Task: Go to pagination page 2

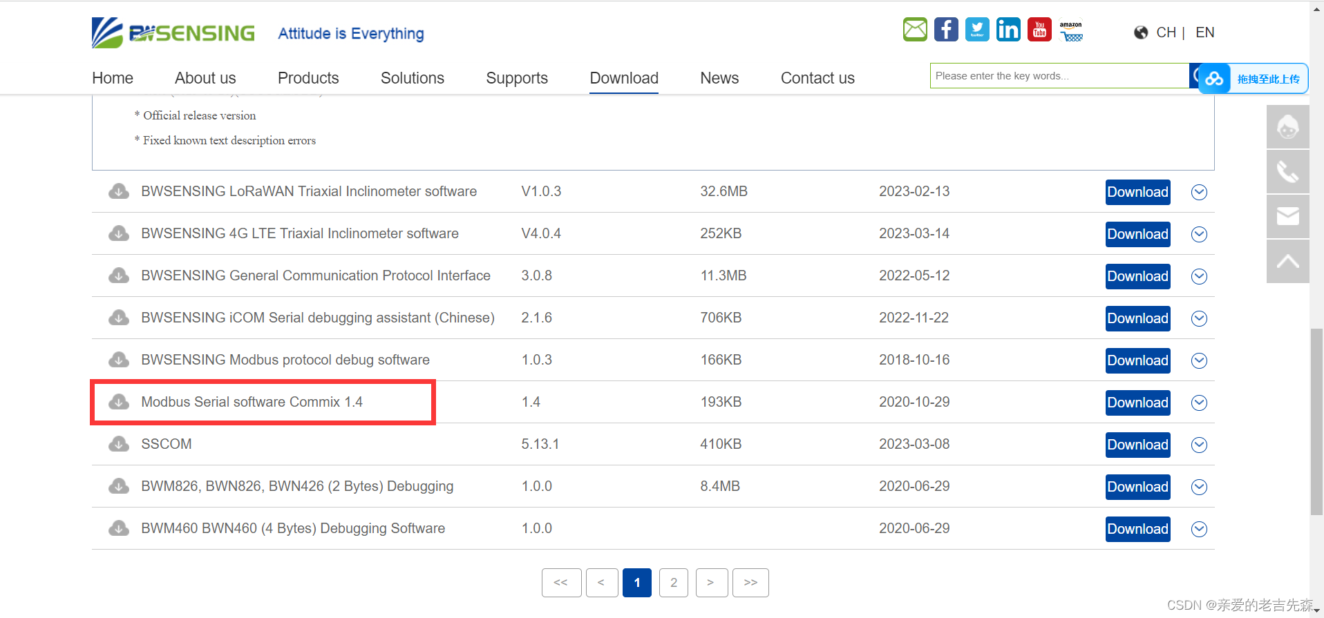Action: [x=674, y=583]
